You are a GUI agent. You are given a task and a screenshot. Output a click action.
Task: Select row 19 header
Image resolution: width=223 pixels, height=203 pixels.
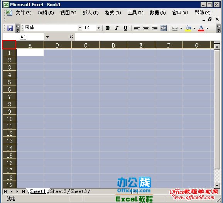(9, 185)
